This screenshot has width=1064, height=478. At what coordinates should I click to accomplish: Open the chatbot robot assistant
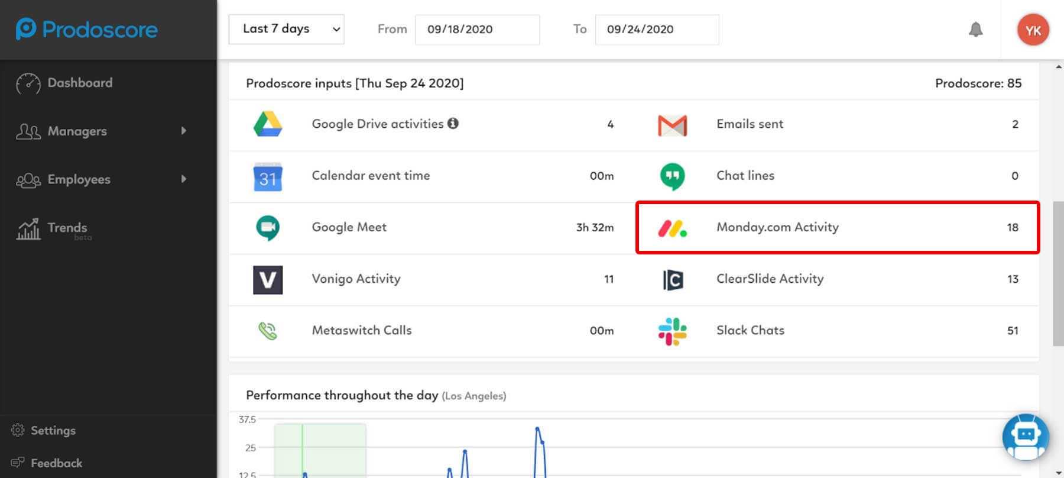1026,437
